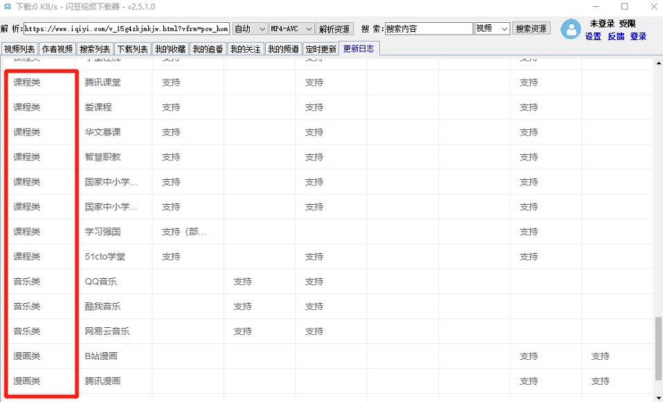Click the scrollbar up arrow
The image size is (663, 402).
[x=659, y=63]
